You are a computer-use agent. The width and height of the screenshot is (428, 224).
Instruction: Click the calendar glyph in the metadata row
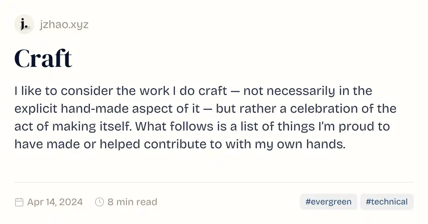click(x=19, y=202)
